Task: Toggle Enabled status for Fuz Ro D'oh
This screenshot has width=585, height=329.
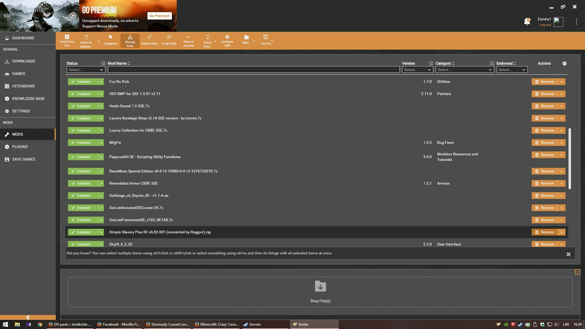Action: coord(83,82)
